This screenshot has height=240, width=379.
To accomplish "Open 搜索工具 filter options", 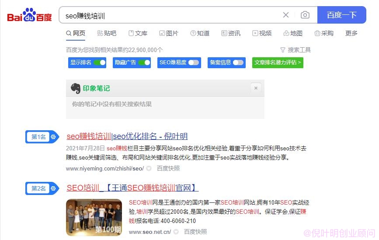I will pyautogui.click(x=296, y=50).
